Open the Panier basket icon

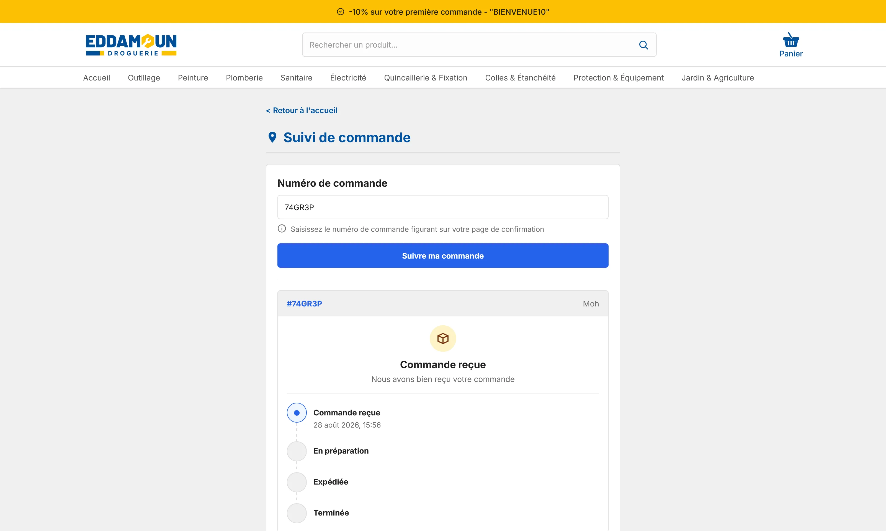point(791,40)
